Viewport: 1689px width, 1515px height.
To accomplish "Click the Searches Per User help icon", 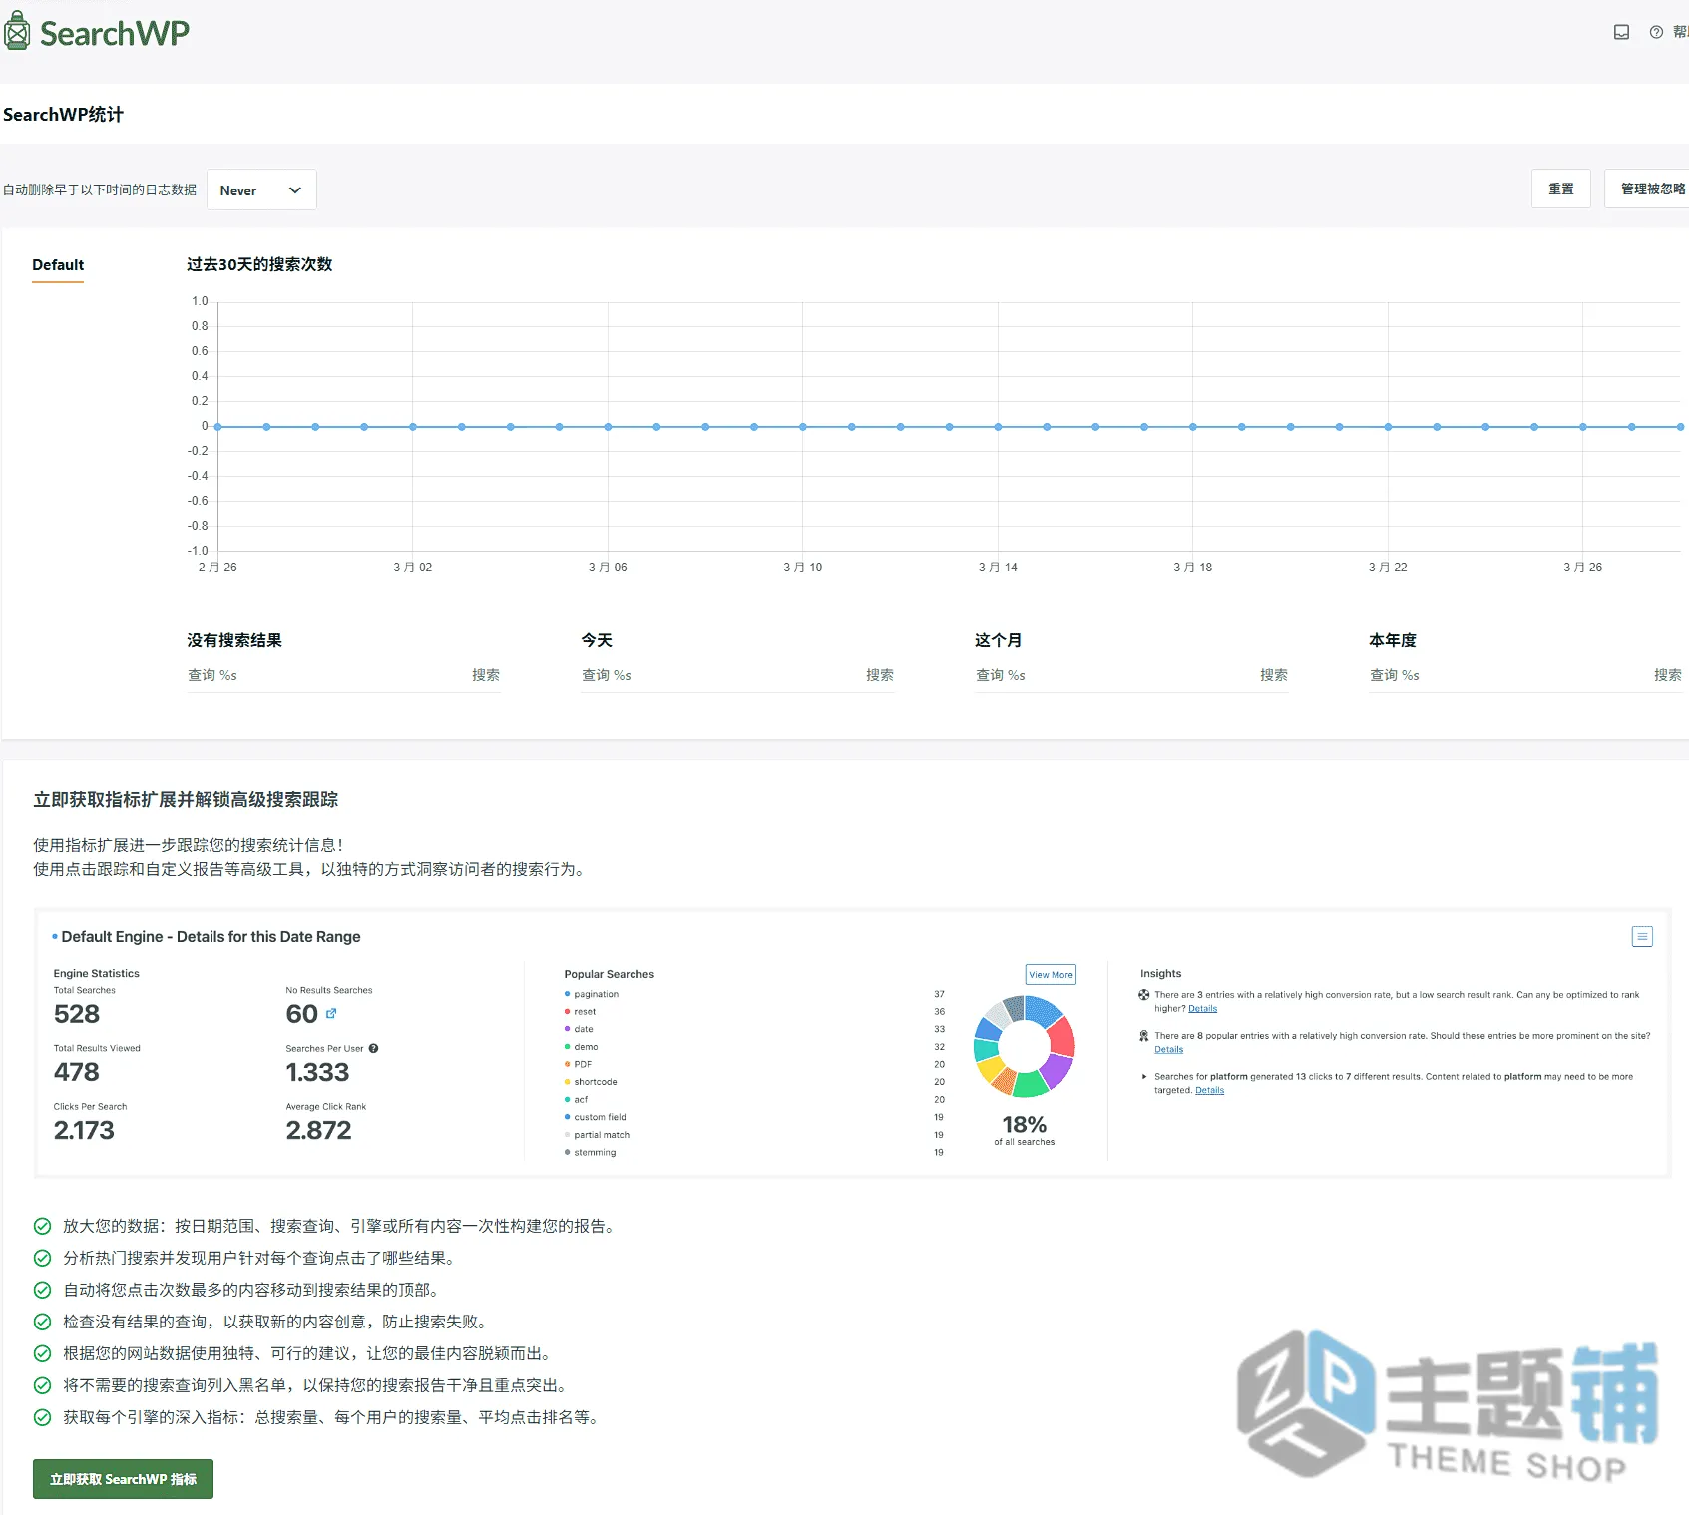I will (373, 1048).
